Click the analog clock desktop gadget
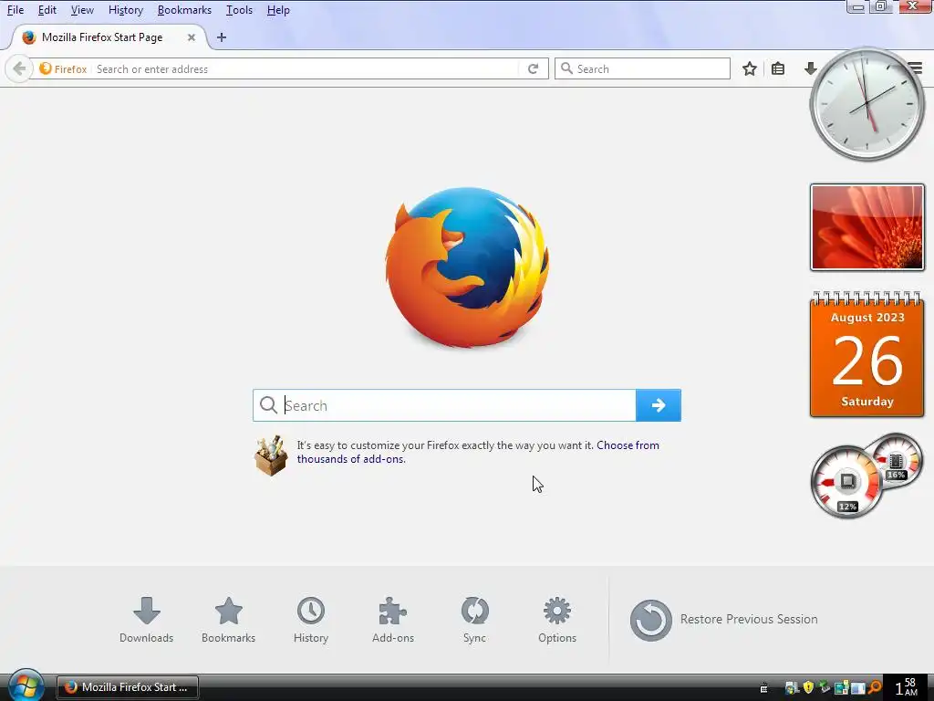Image resolution: width=934 pixels, height=701 pixels. click(867, 104)
